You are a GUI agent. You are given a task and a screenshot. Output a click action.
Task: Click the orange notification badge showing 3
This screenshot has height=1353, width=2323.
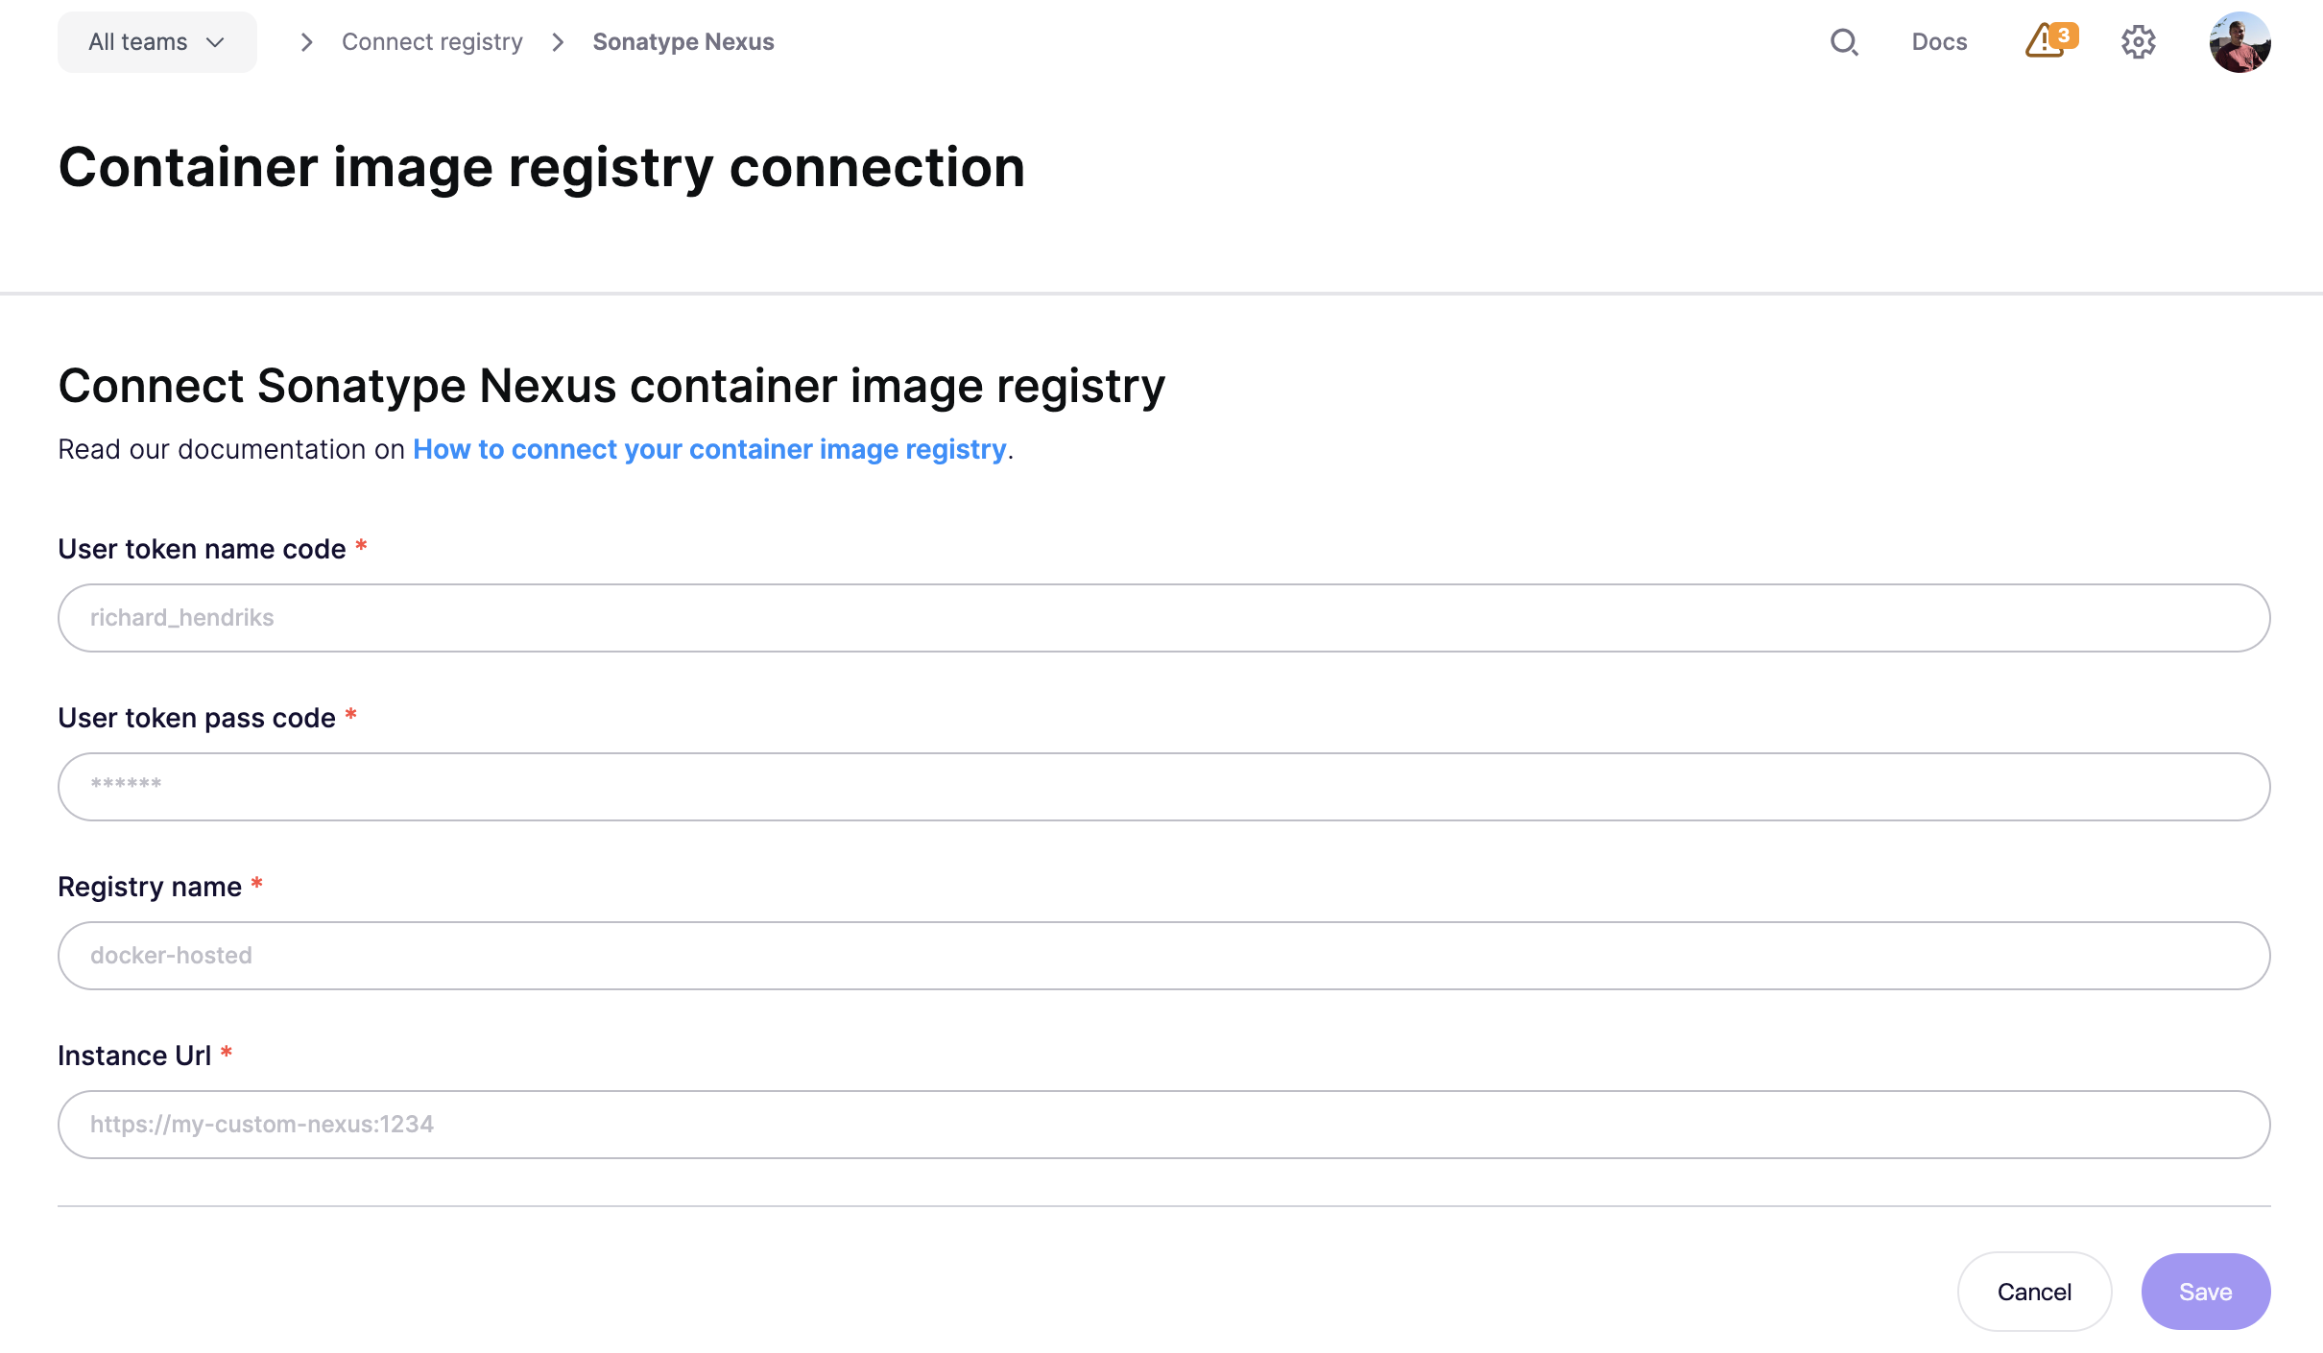pos(2064,35)
